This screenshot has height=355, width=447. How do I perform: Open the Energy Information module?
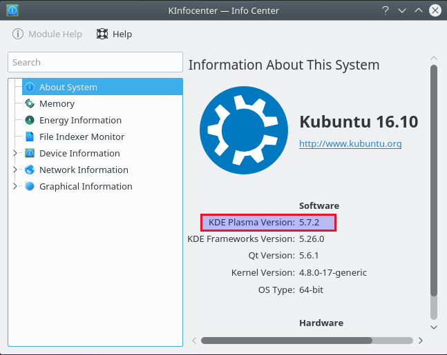80,121
